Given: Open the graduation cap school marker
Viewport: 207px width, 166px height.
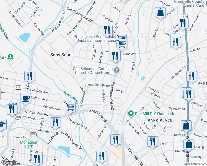Looking at the screenshot, I should pos(2,125).
